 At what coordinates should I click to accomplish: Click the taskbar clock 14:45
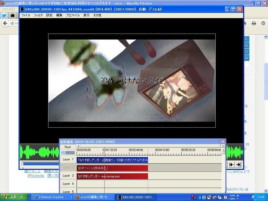(261, 197)
